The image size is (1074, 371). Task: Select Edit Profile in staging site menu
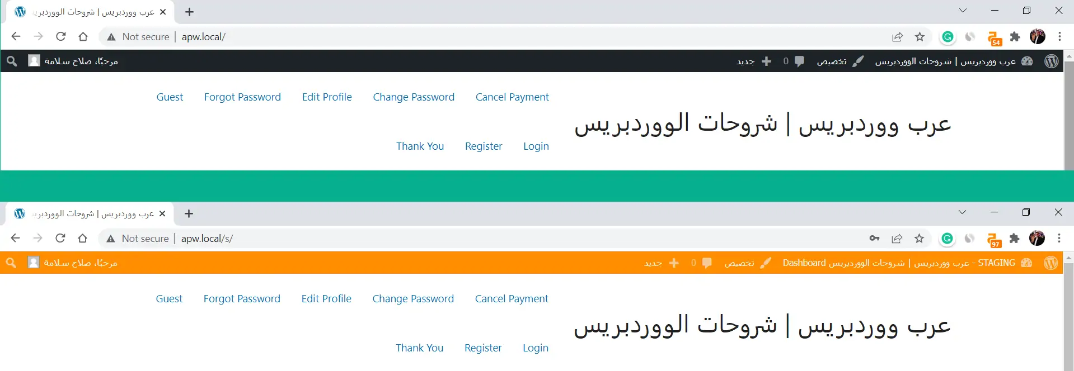(x=326, y=299)
